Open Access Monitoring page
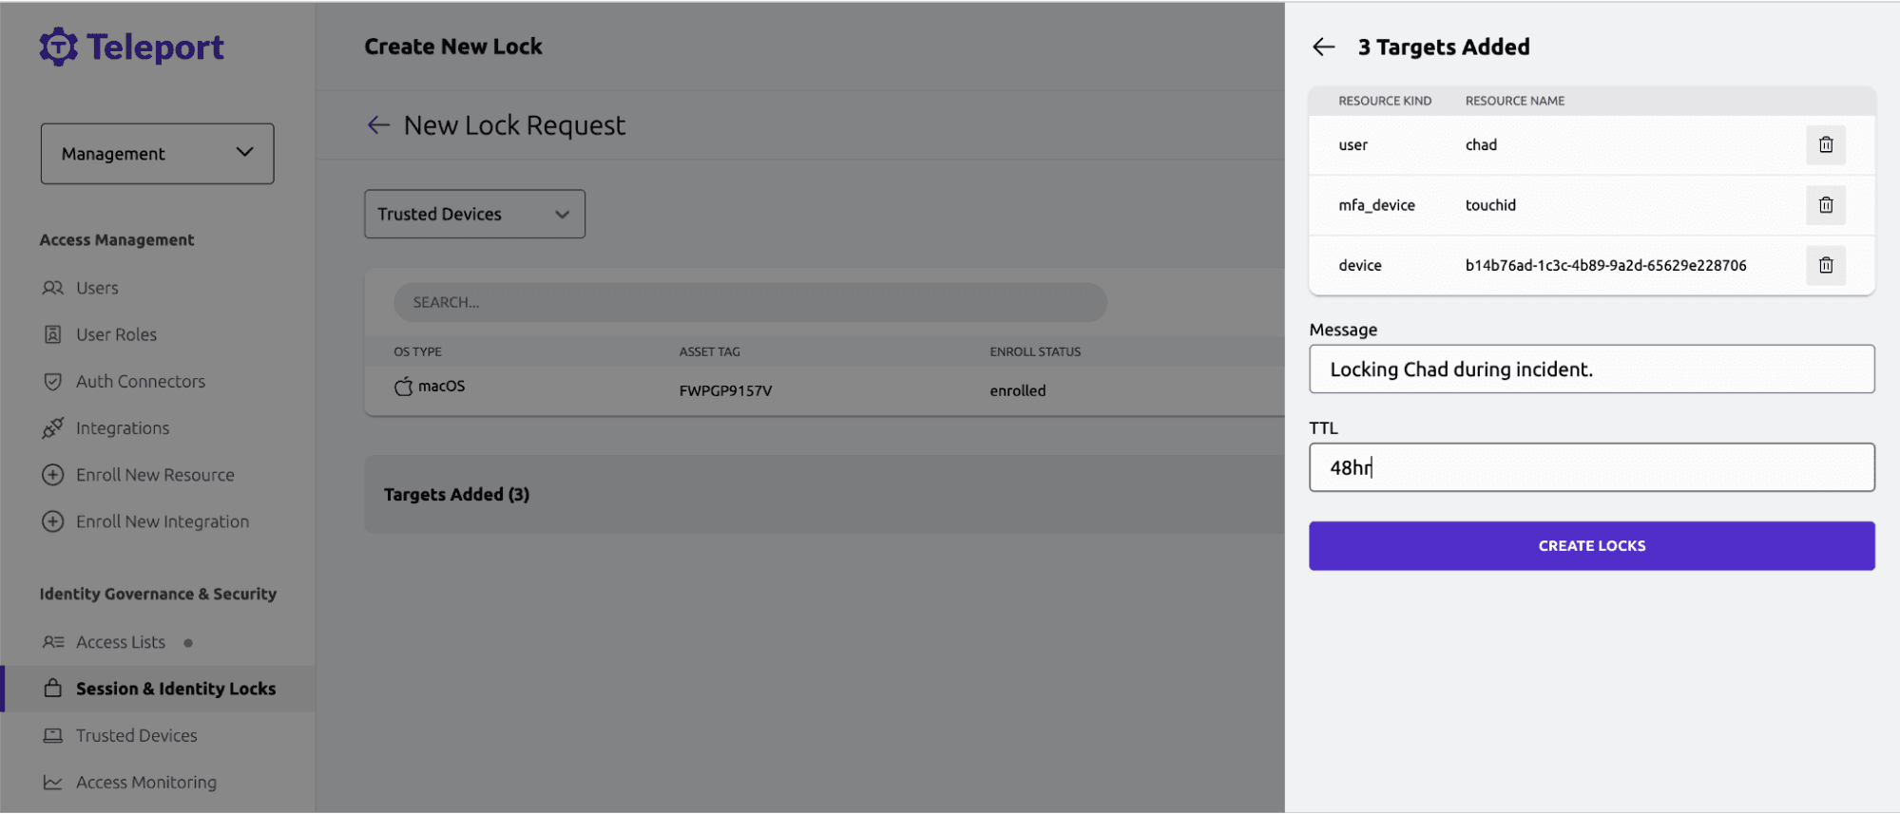Screen dimensions: 1900x814 point(145,782)
